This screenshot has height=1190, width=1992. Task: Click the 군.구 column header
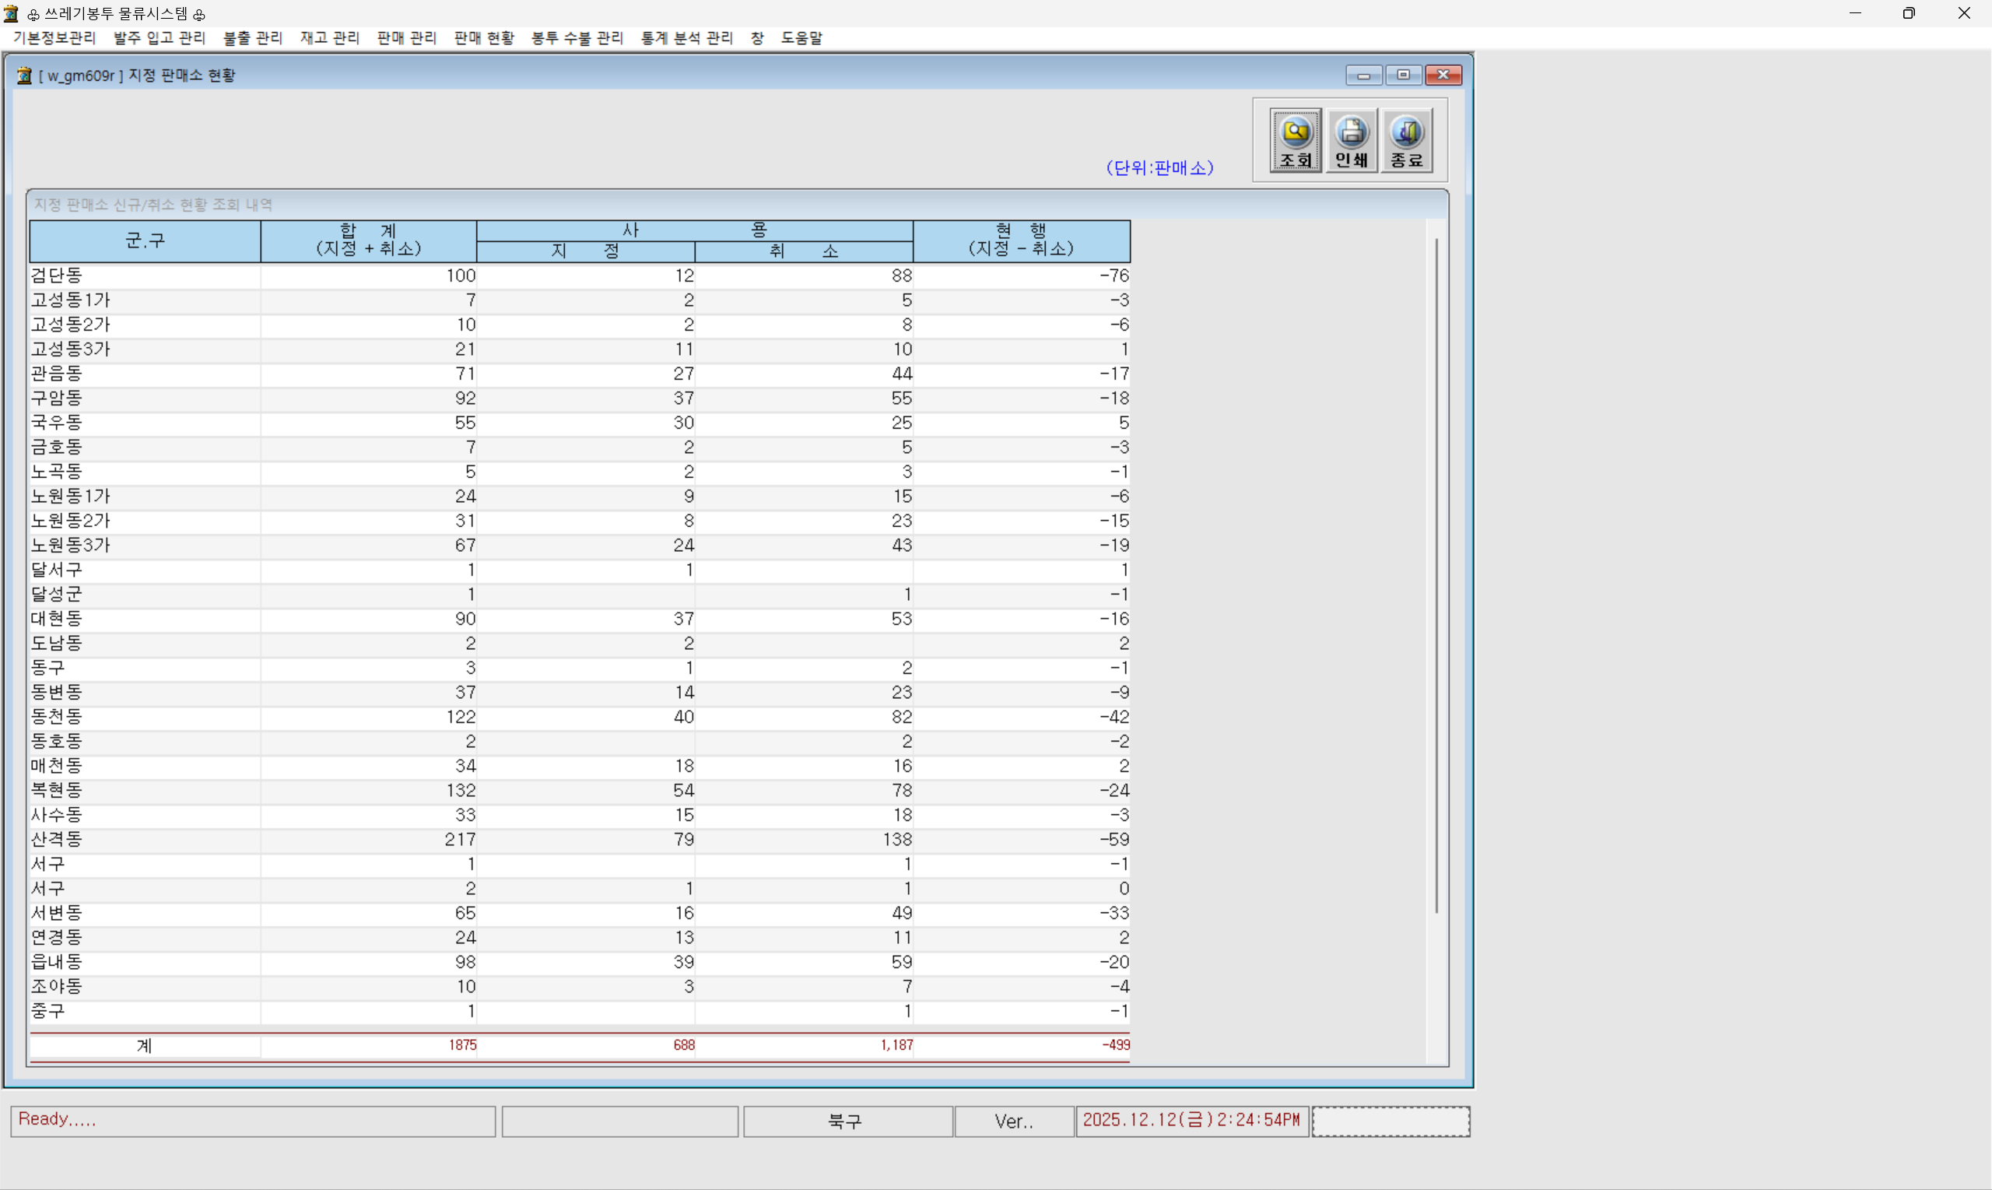(x=145, y=240)
